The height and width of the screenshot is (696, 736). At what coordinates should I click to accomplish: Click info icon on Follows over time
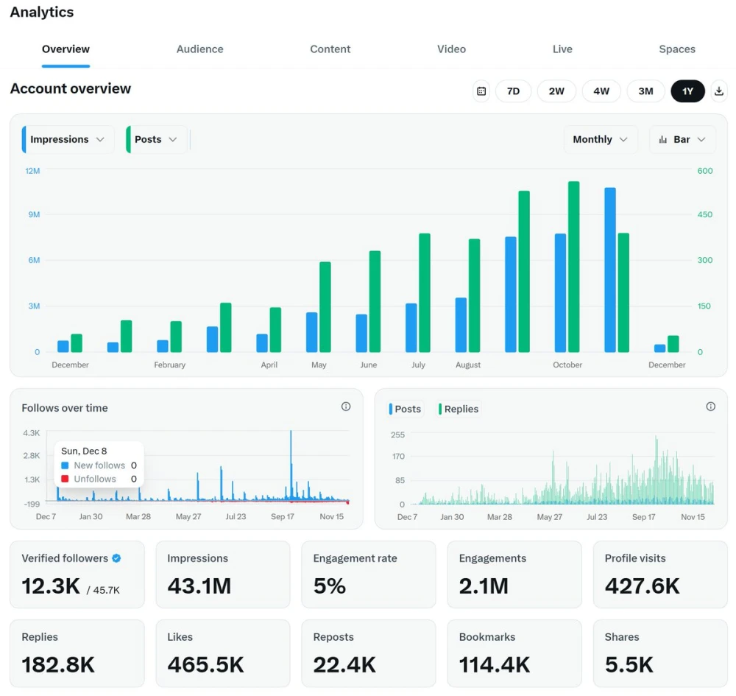pyautogui.click(x=346, y=407)
